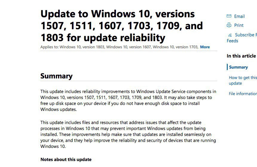Screen dimensions: 257x167
Task: Click the paragraph beginning with reliability improvements
Action: tap(128, 100)
